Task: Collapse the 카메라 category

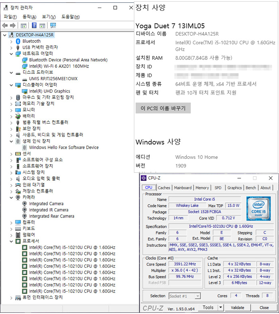Action: [12, 197]
